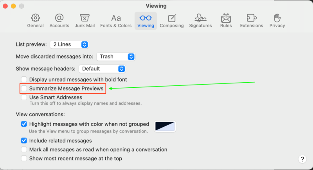Select the Junk Mail bin icon

(x=85, y=18)
